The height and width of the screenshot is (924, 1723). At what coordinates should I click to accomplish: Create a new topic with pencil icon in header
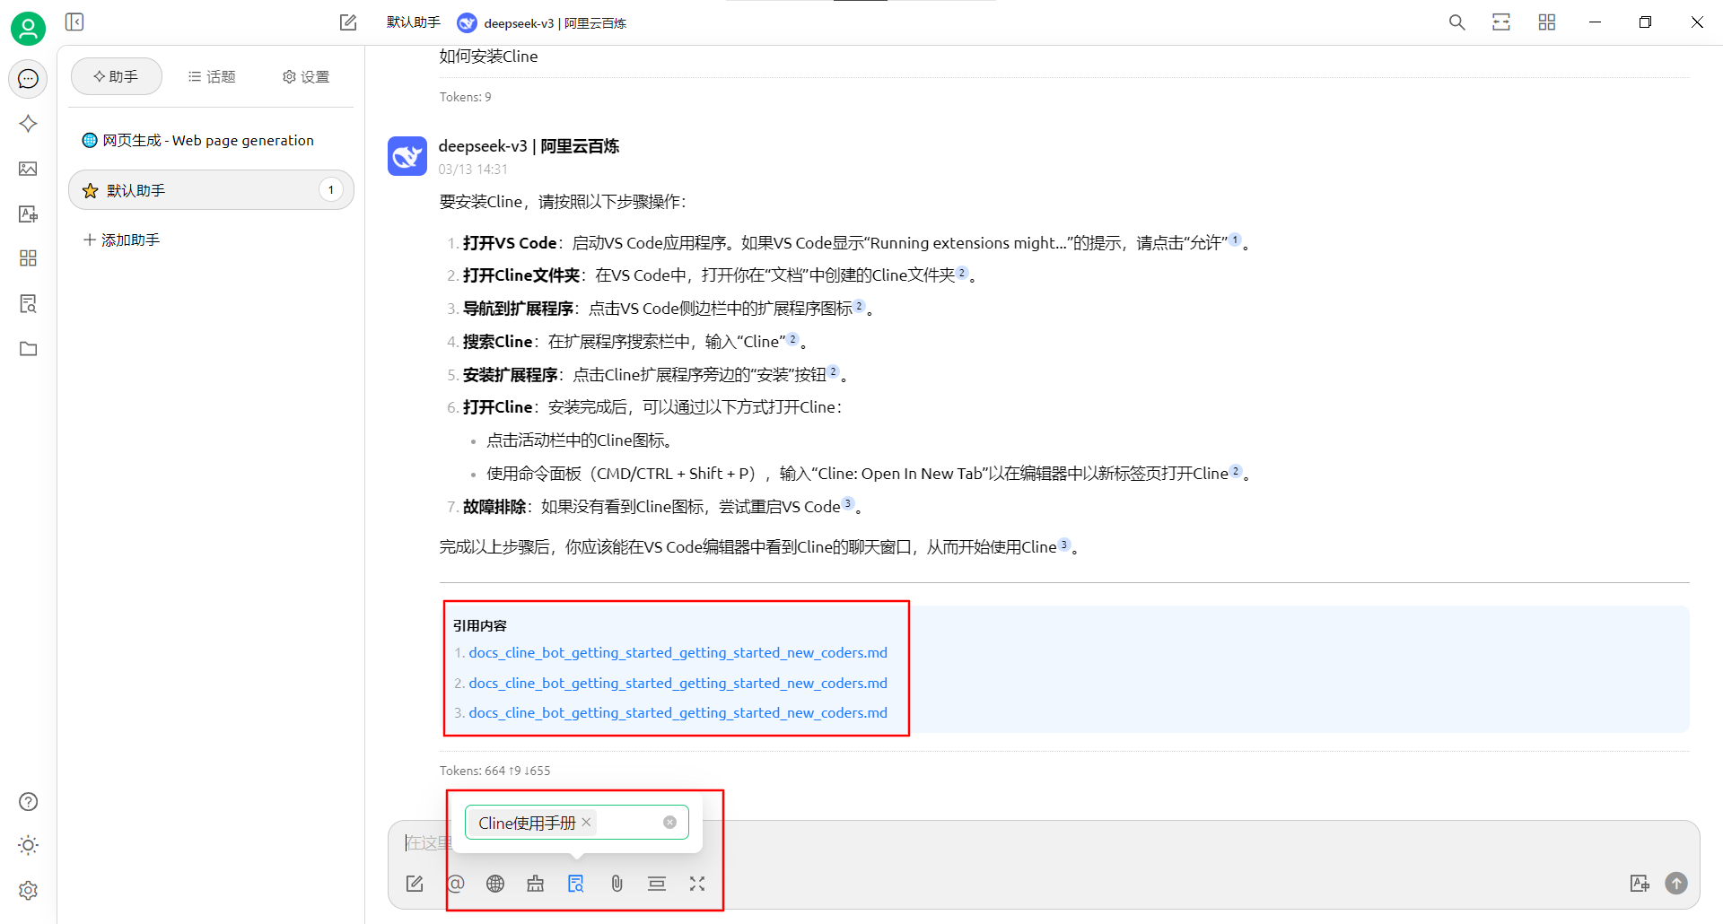click(x=348, y=22)
